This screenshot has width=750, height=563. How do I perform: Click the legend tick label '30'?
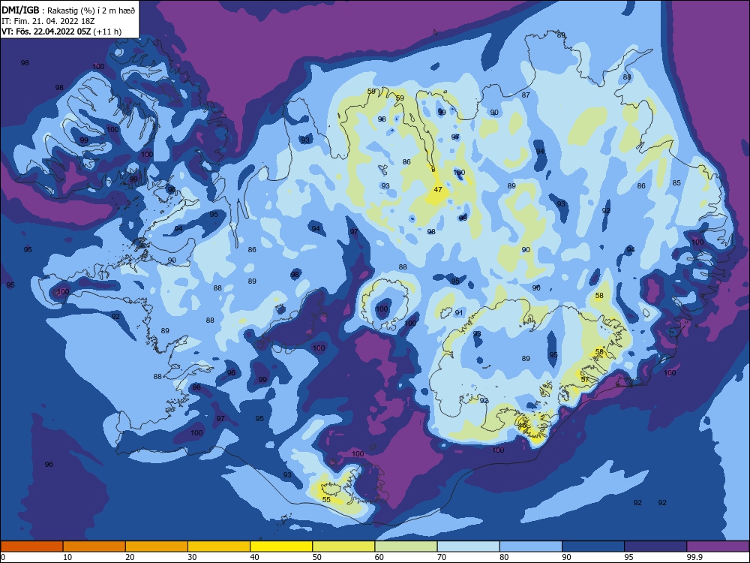click(192, 557)
